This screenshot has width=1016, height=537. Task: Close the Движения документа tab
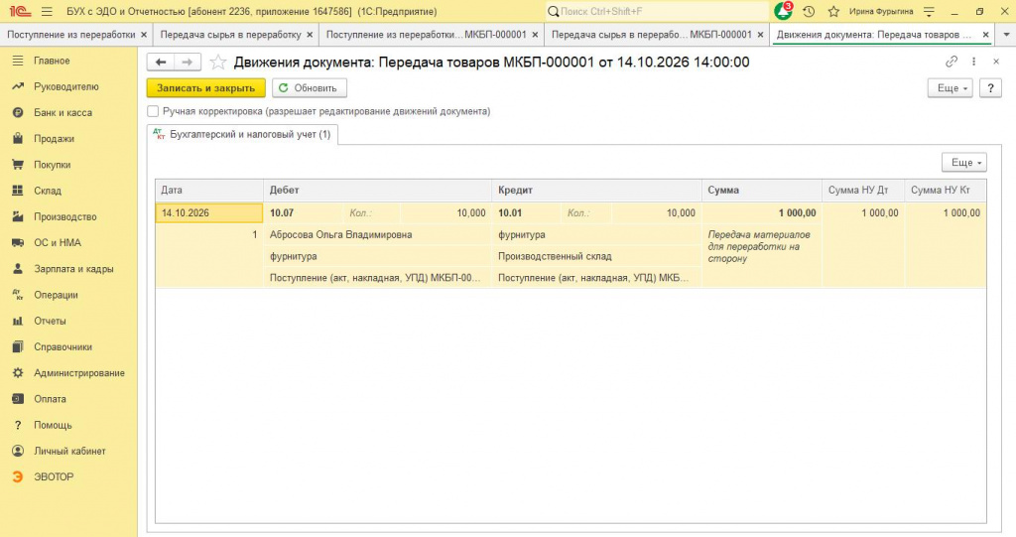point(985,35)
